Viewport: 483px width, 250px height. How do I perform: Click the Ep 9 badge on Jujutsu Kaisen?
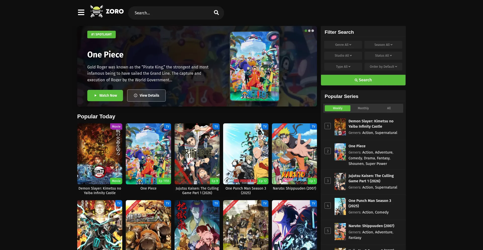tap(215, 181)
